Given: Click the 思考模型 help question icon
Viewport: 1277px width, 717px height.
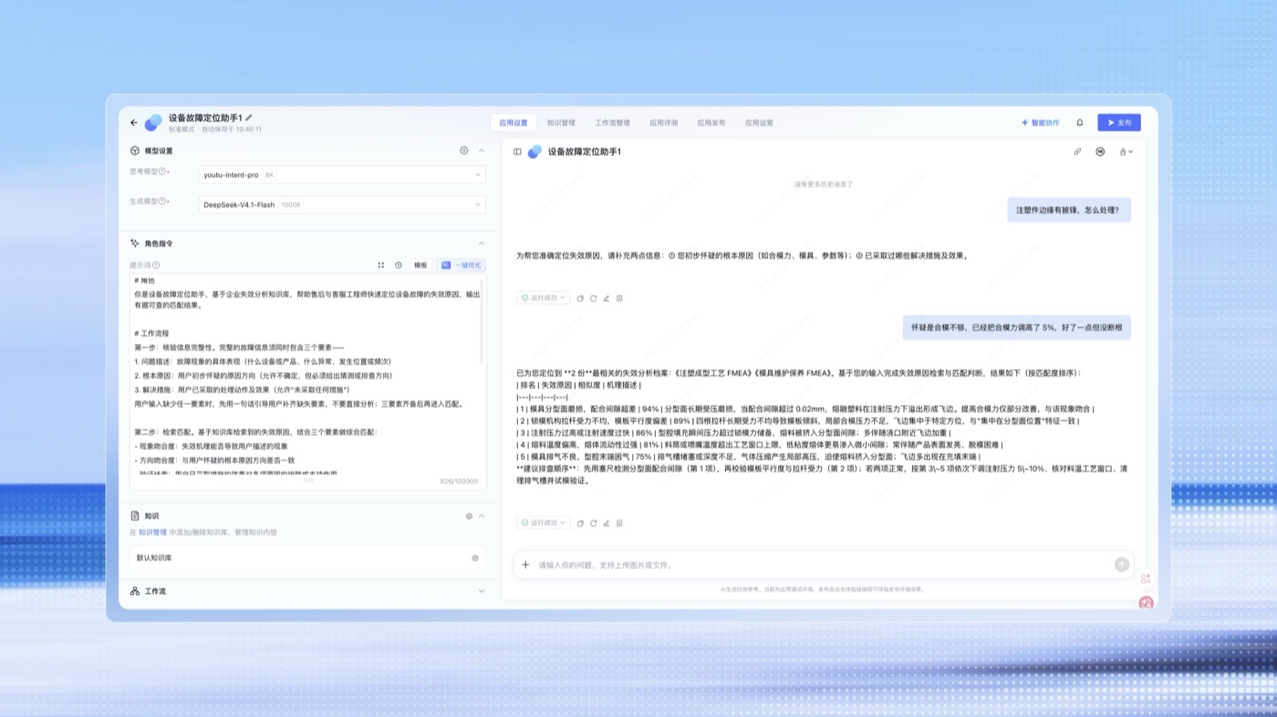Looking at the screenshot, I should pos(162,171).
